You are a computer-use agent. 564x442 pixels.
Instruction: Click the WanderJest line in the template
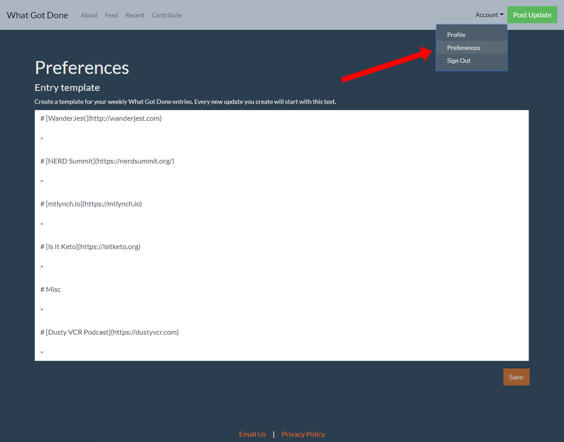pyautogui.click(x=101, y=118)
